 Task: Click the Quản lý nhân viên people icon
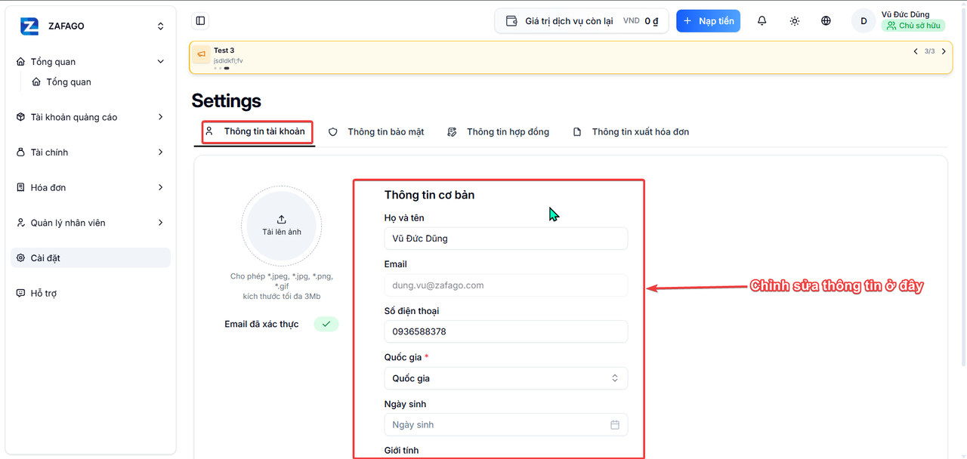click(x=21, y=223)
